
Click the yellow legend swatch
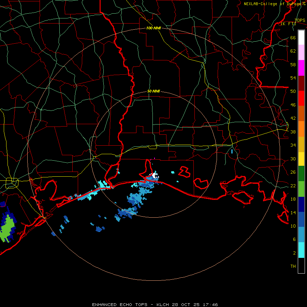301,159
